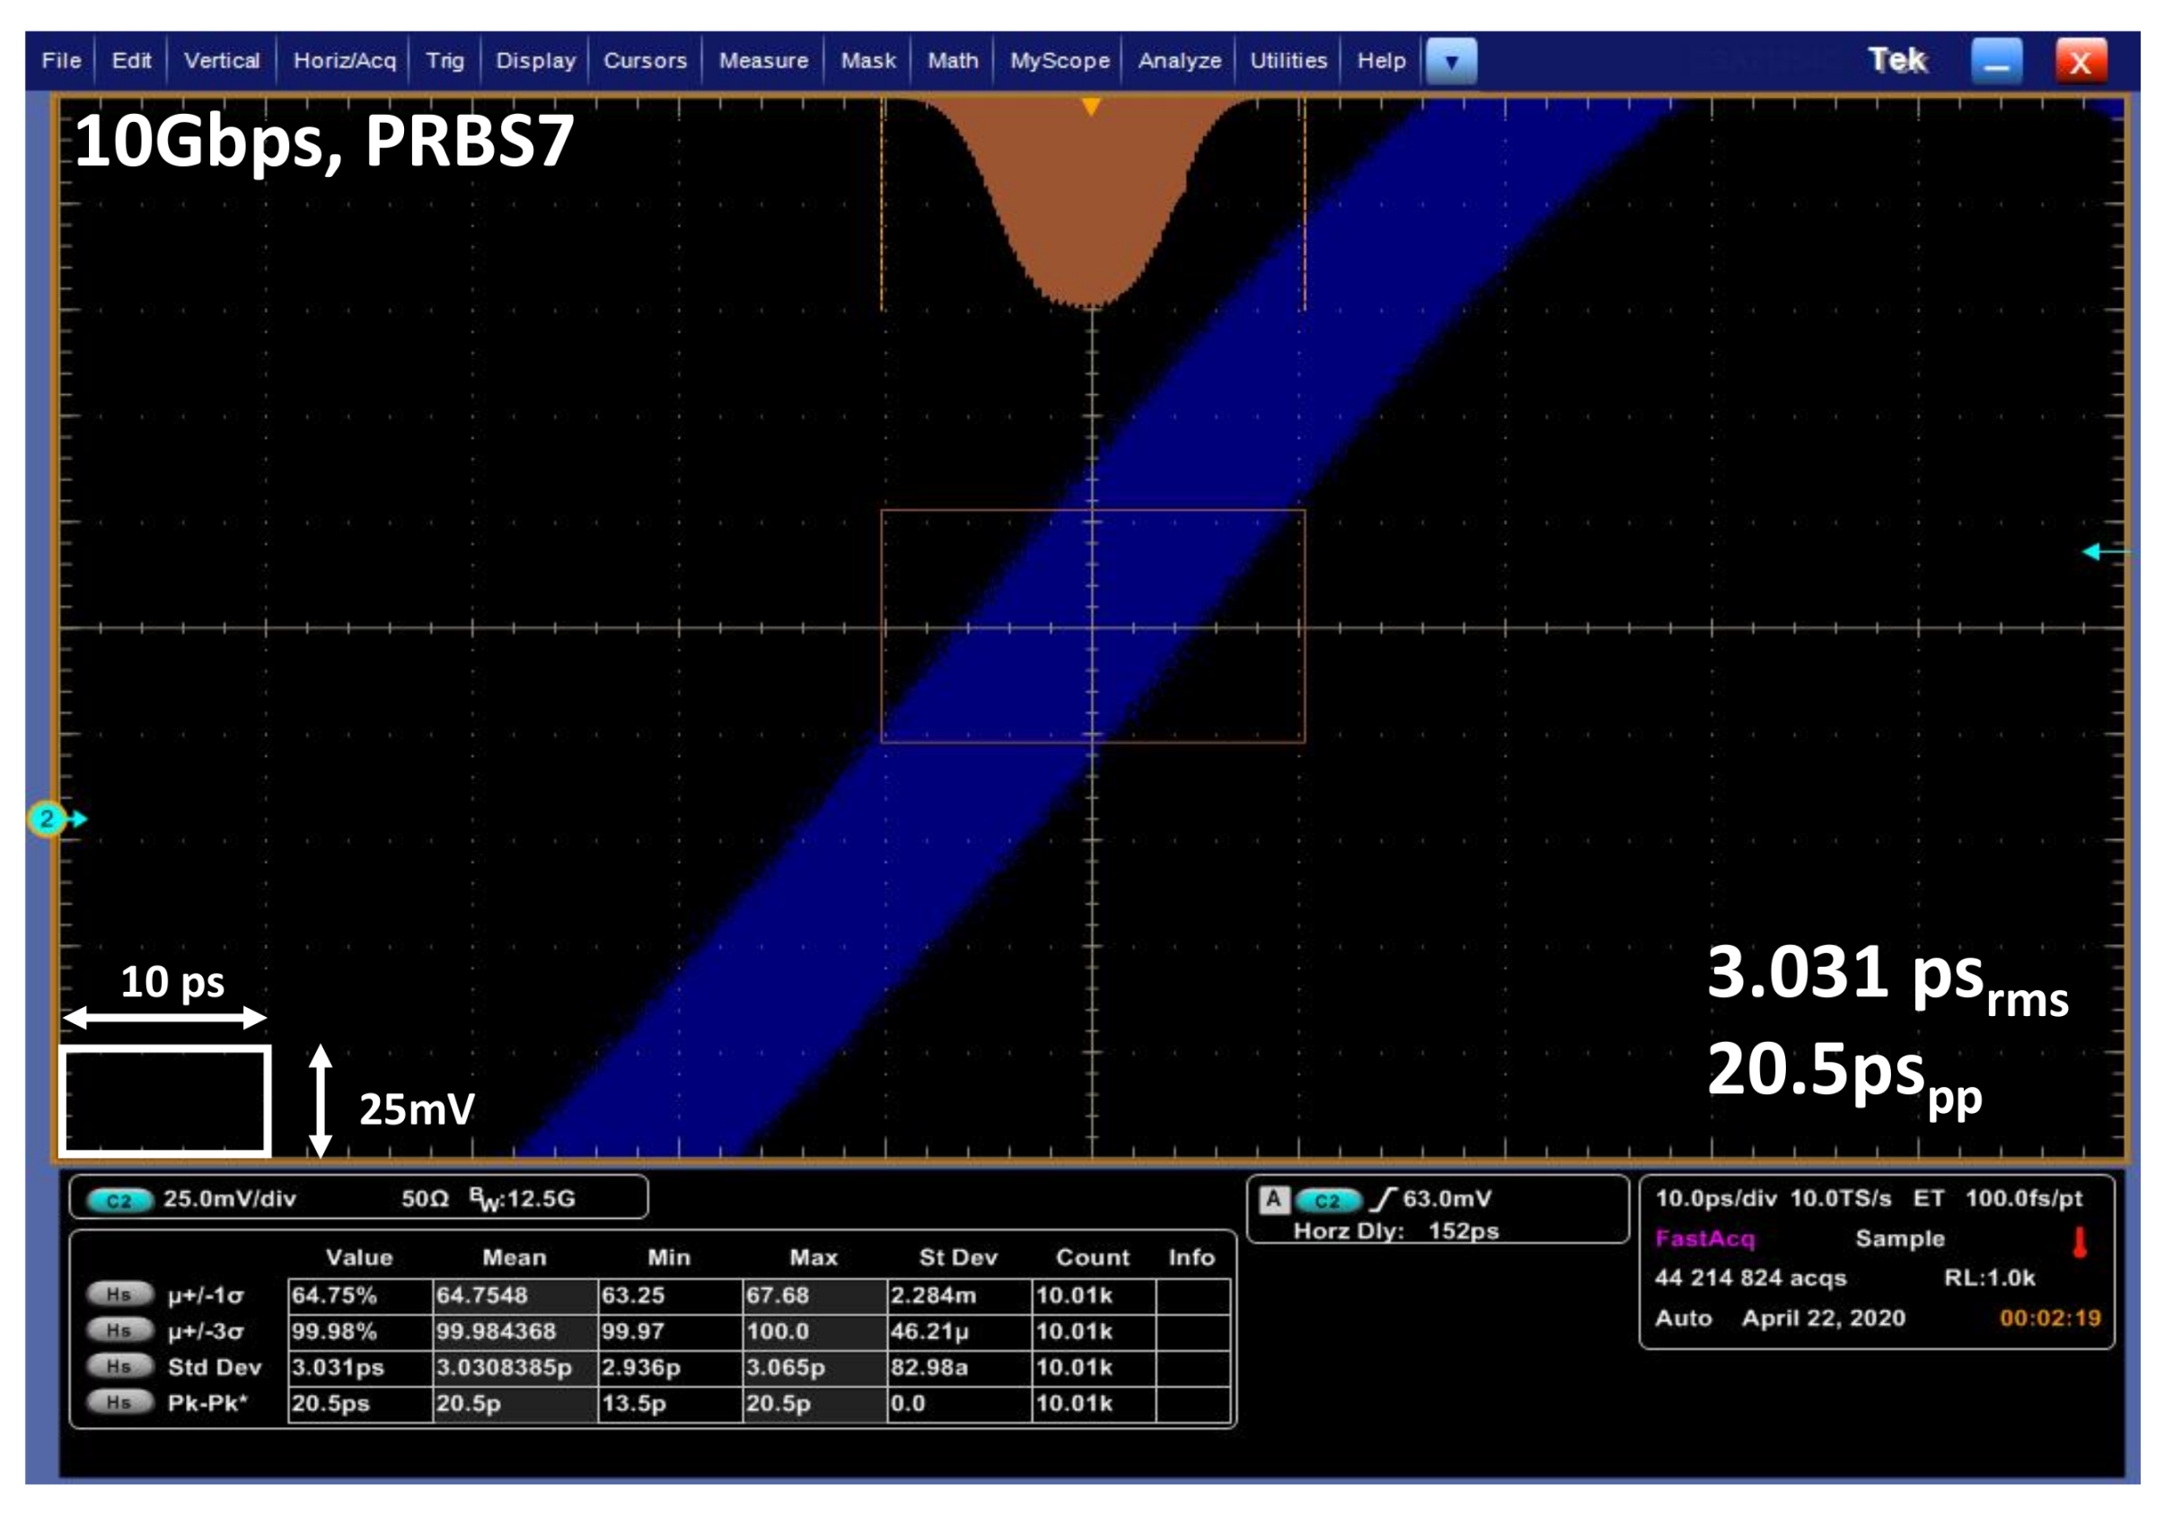Click the Hs badge for Pk-Pk measurement

tap(119, 1402)
